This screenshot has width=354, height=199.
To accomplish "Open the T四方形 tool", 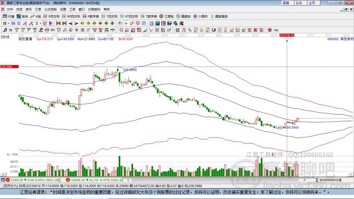I will pyautogui.click(x=110, y=16).
